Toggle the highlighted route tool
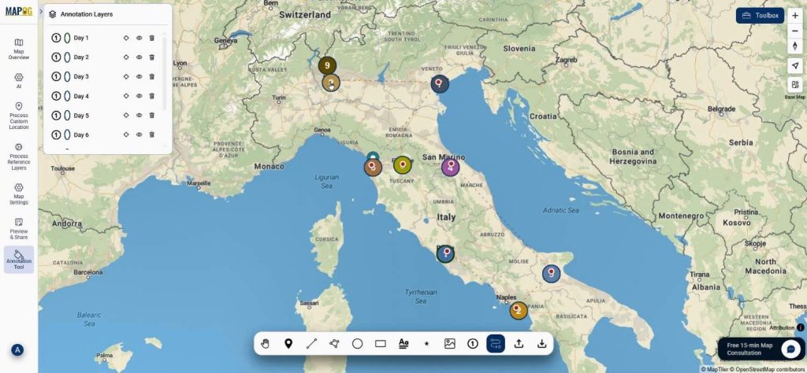The width and height of the screenshot is (807, 373). 496,344
